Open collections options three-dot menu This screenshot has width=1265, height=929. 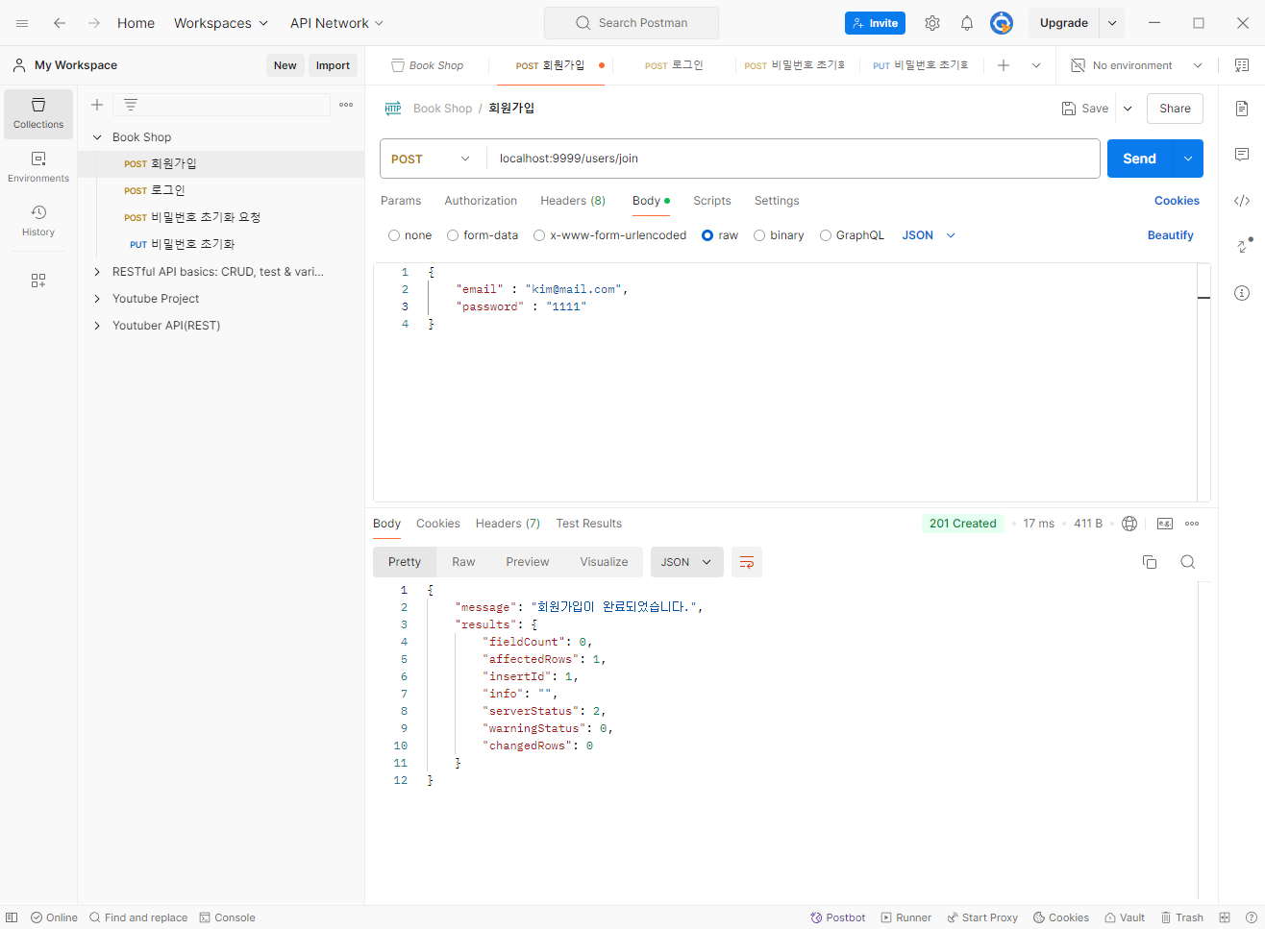pos(346,105)
